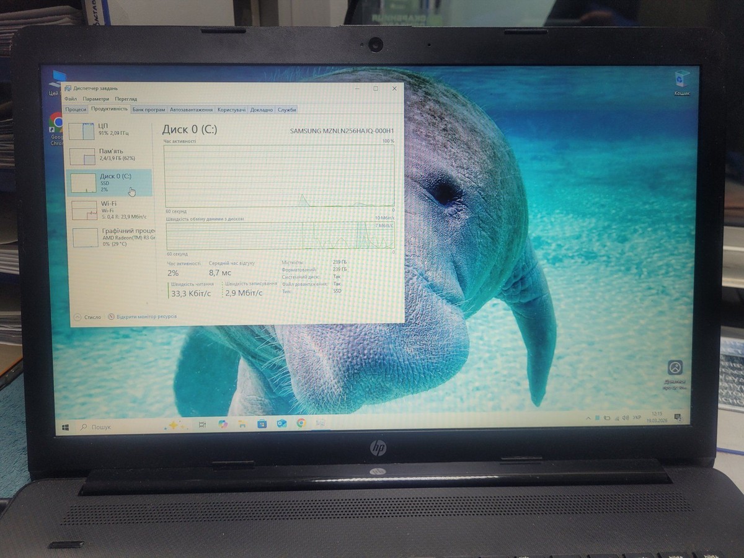Open the Файл menu

click(x=70, y=99)
